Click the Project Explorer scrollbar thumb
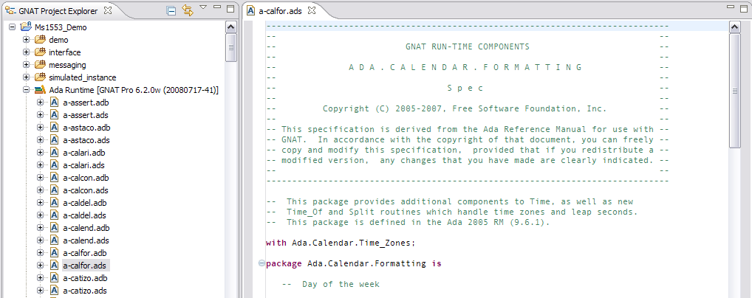Image resolution: width=752 pixels, height=298 pixels. click(x=230, y=47)
